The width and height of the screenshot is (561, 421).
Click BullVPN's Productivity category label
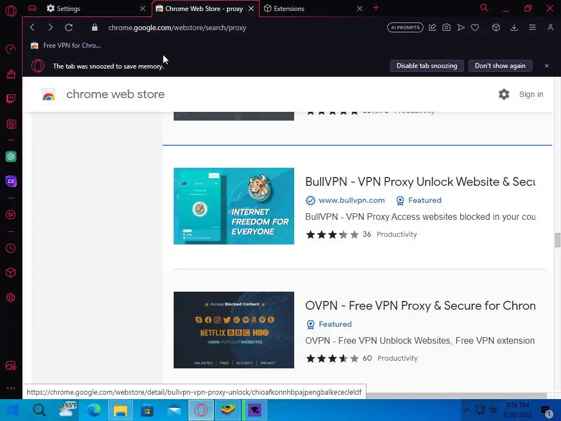point(397,235)
